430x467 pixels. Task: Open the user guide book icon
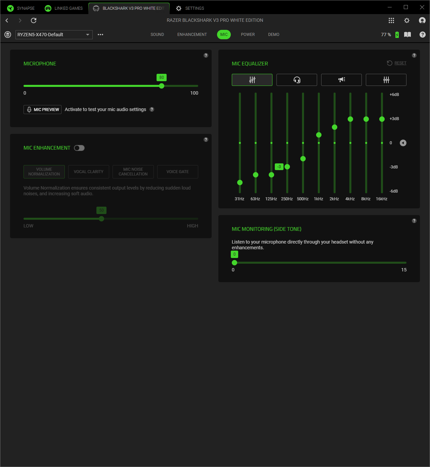click(407, 35)
